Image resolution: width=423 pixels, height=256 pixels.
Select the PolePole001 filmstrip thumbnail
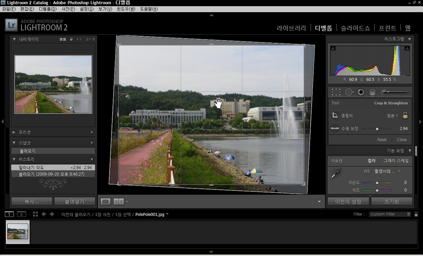click(x=17, y=232)
